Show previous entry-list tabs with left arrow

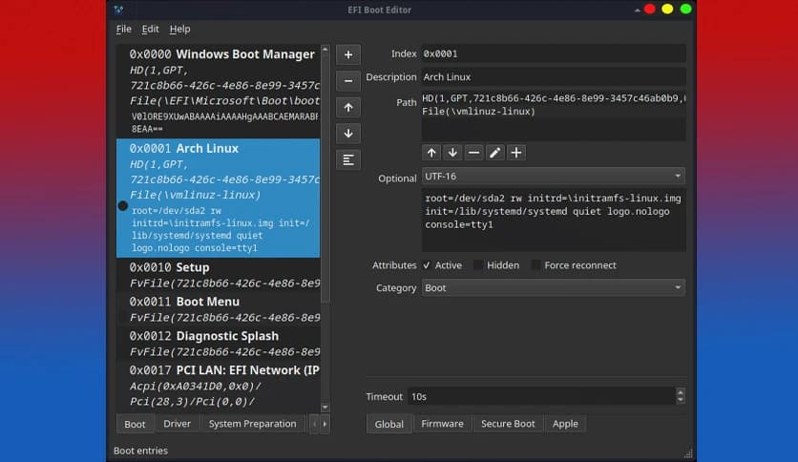[x=314, y=424]
